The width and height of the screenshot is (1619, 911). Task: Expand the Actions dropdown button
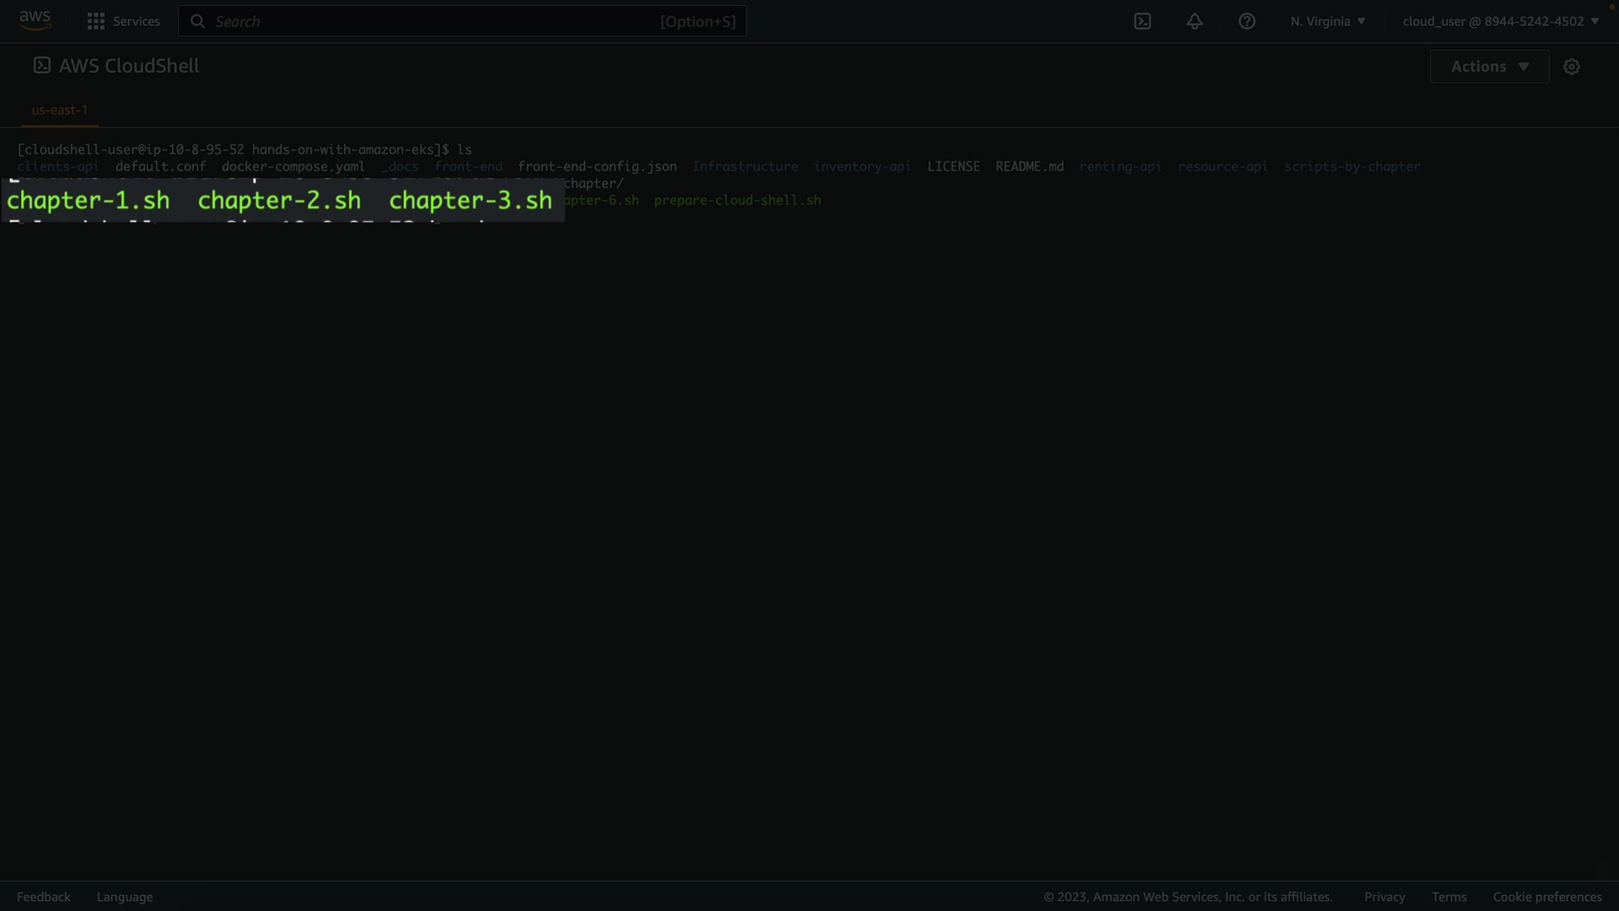point(1489,67)
